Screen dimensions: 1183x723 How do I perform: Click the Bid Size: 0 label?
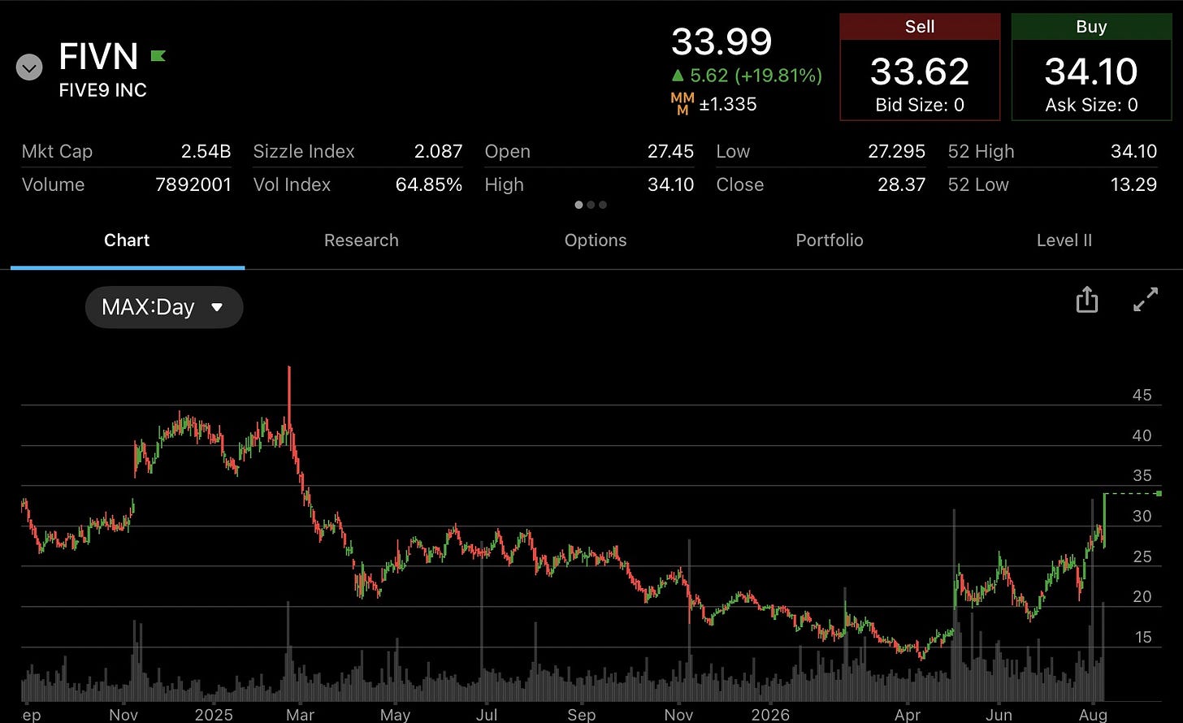click(x=920, y=105)
